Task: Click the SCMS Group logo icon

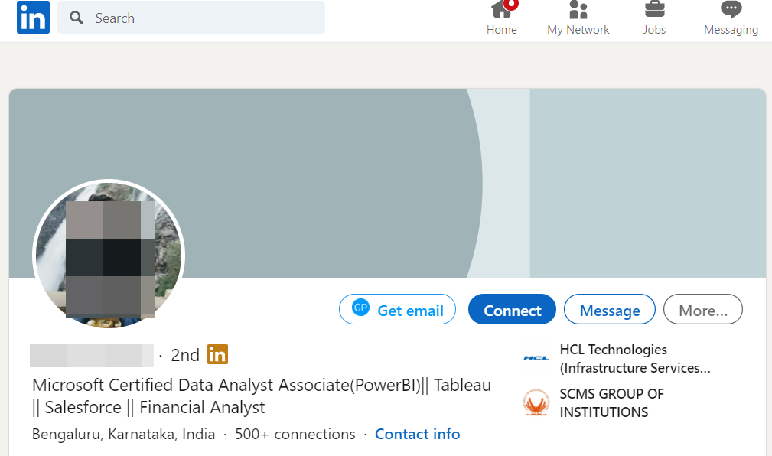Action: (x=536, y=402)
